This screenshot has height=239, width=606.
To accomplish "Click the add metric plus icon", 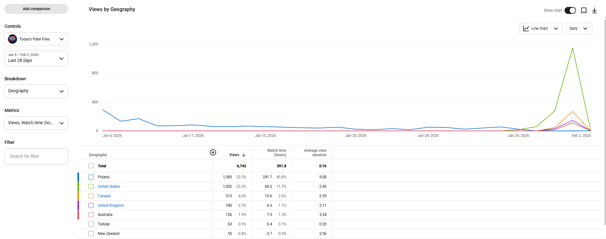I will [213, 152].
